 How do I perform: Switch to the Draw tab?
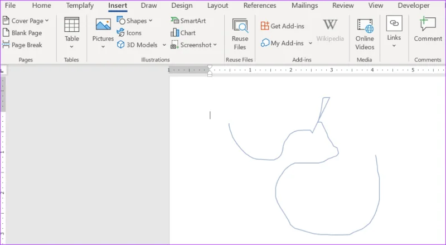pyautogui.click(x=149, y=6)
